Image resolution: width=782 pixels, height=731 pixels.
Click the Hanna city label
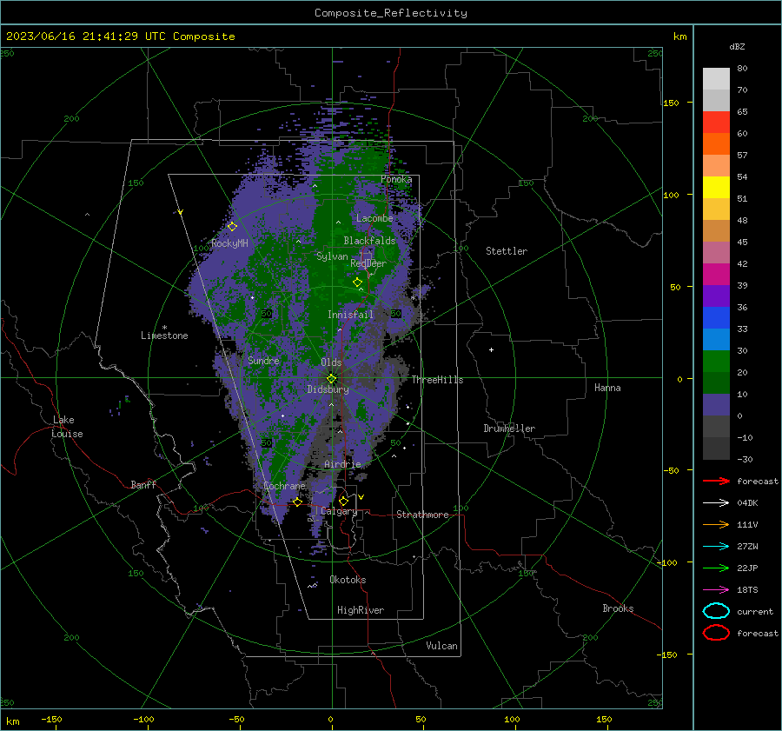pyautogui.click(x=607, y=388)
